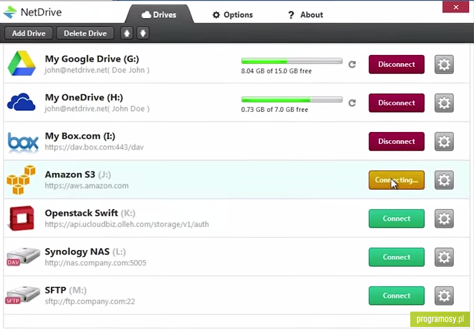The height and width of the screenshot is (331, 474).
Task: Select the Amazon S3 (J:) name
Action: 78,174
